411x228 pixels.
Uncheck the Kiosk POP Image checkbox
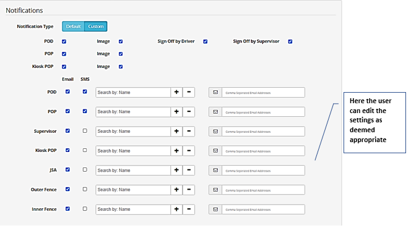[121, 67]
